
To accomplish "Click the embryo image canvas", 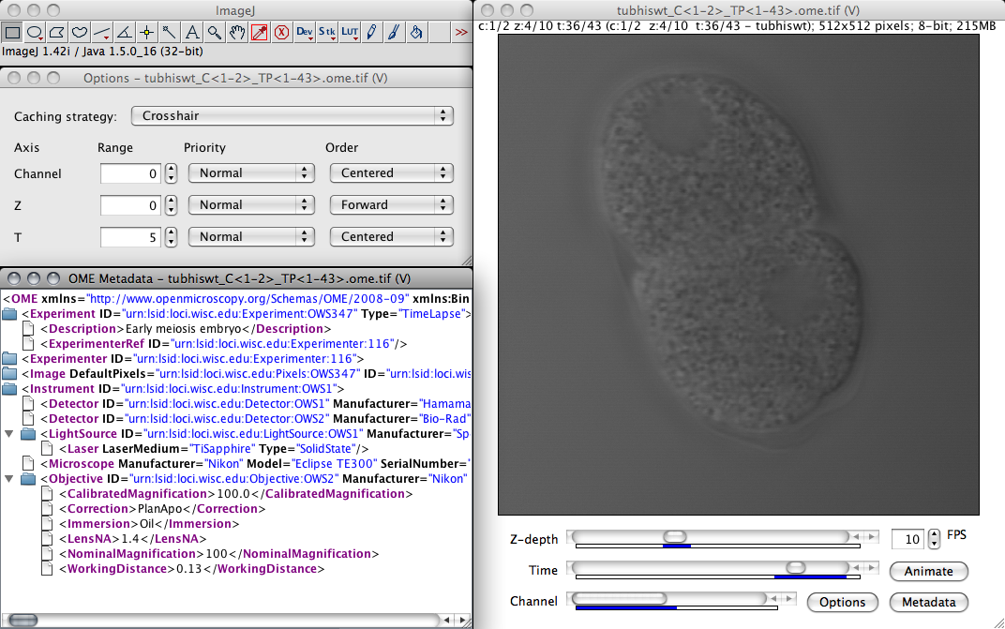I will tap(739, 275).
